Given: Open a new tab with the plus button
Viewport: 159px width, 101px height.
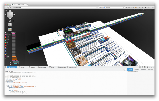Looking at the screenshot, I should tap(29, 5).
